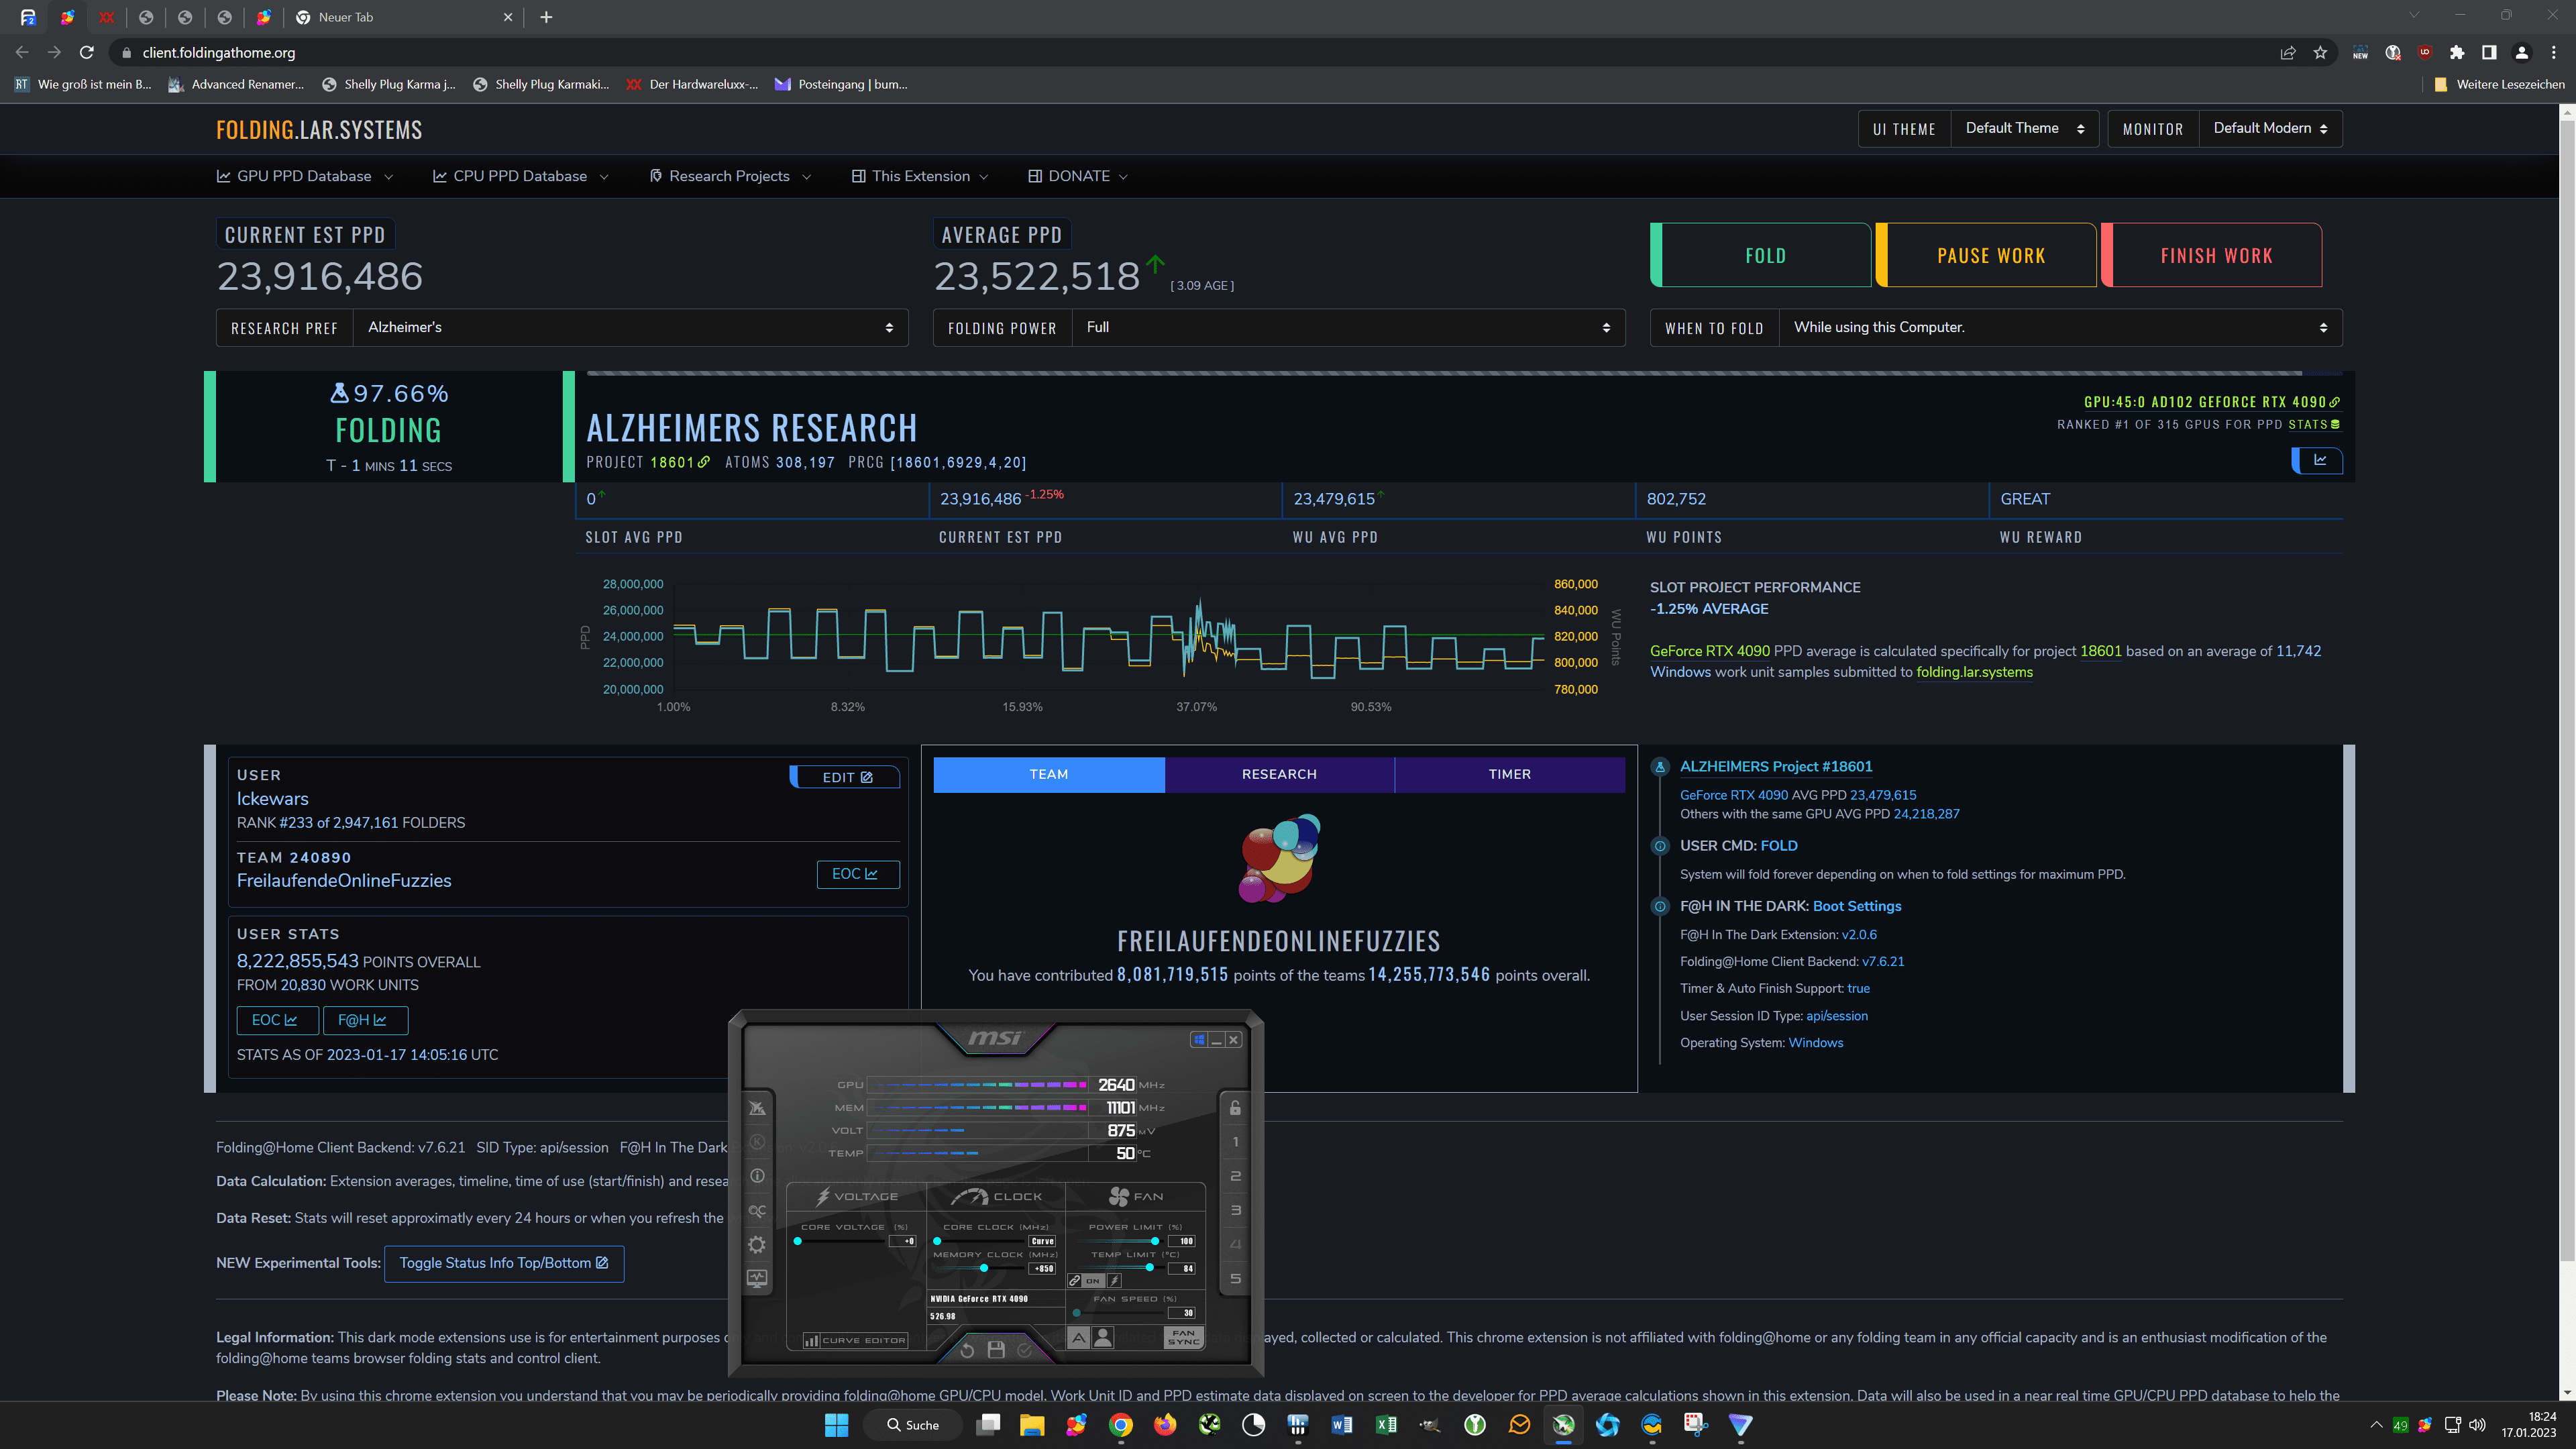
Task: Open Afterburner hardware monitor icon
Action: (x=757, y=1278)
